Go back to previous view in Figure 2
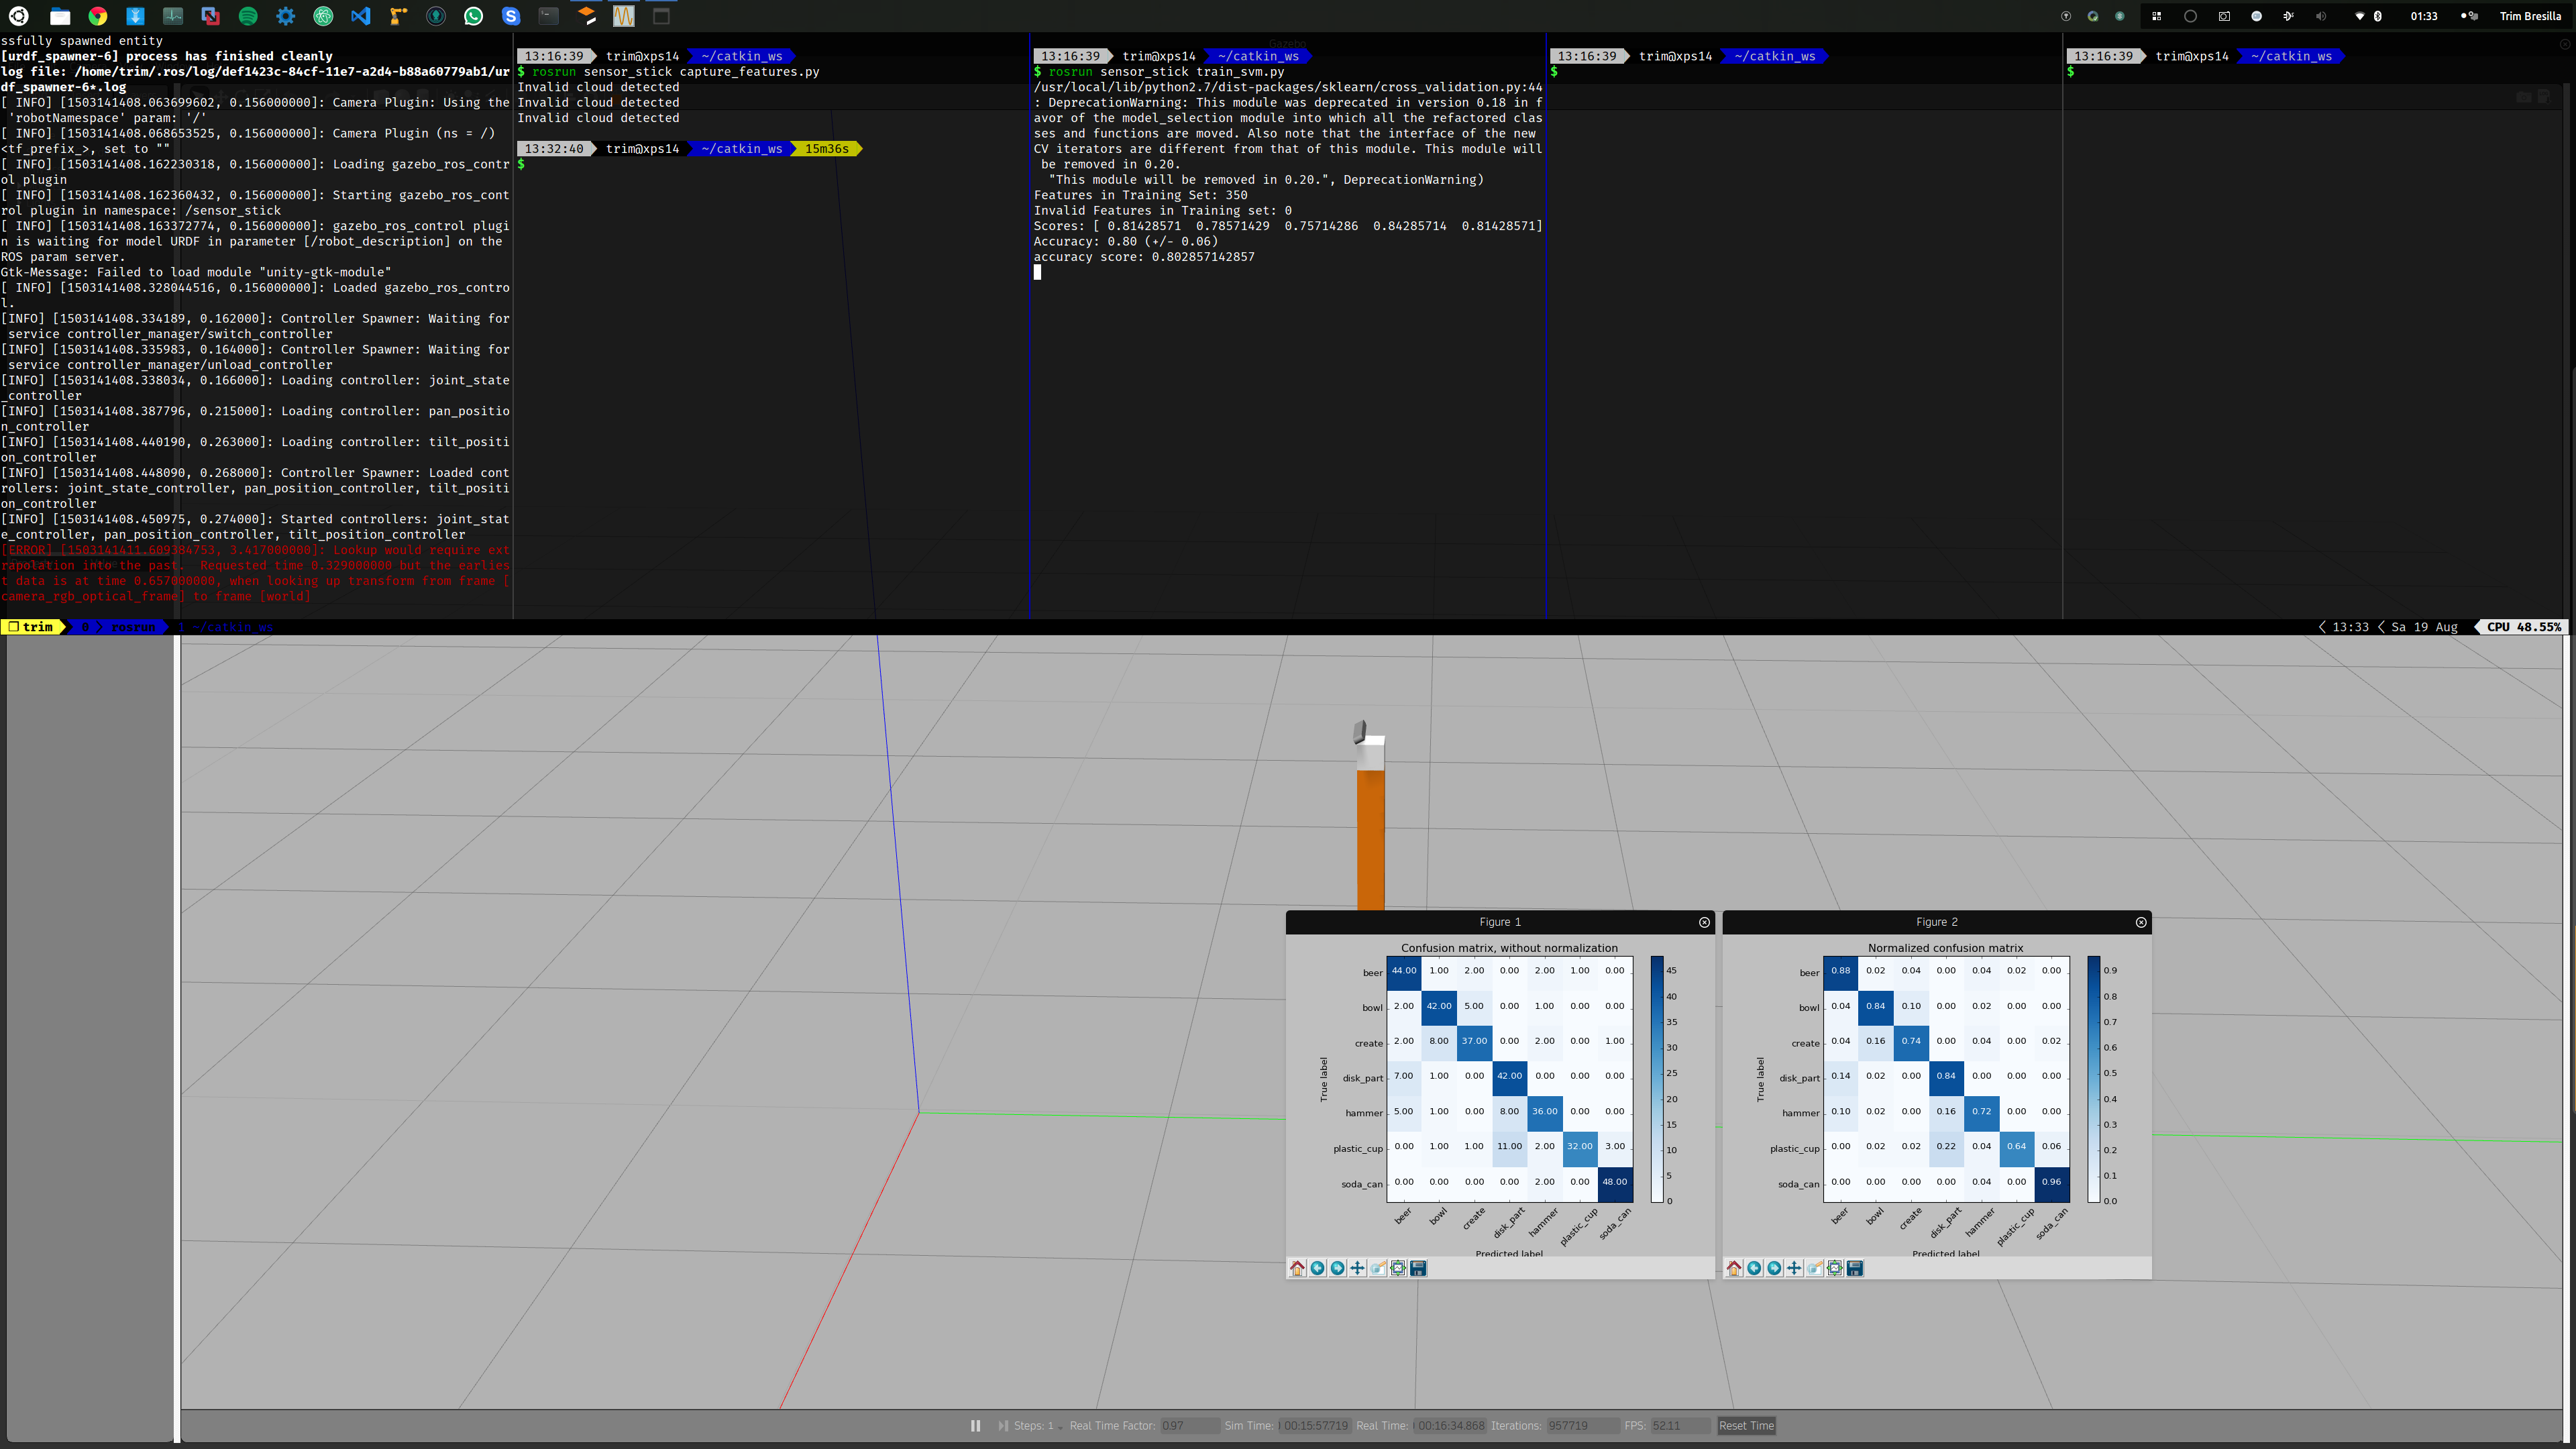This screenshot has width=2576, height=1449. coord(1754,1268)
